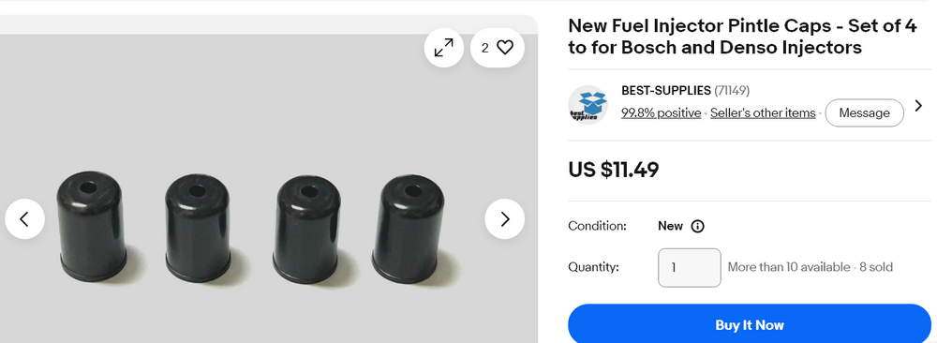Expand the product image to fullscreen
Screen dimensions: 937x343
443,48
